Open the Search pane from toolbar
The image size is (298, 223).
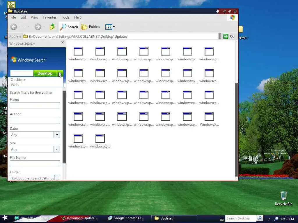tap(69, 27)
